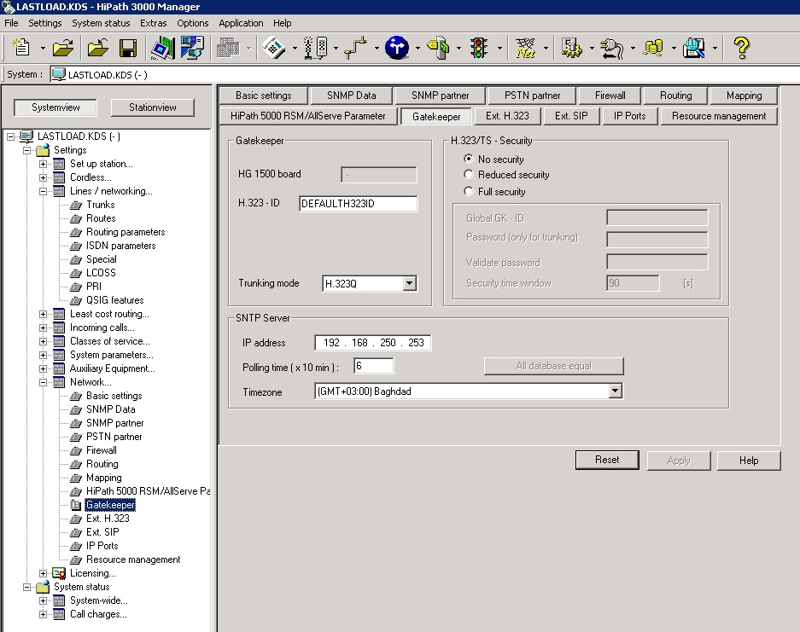Collapse the Network tree node
Viewport: 800px width, 632px height.
coord(43,382)
